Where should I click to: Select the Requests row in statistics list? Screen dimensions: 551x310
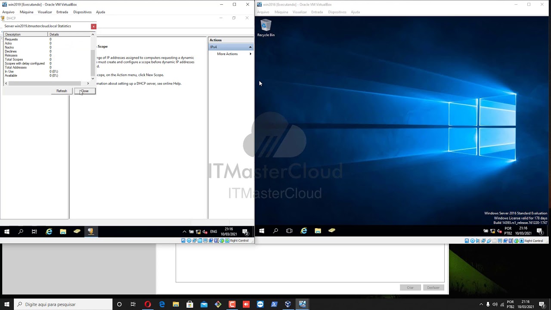pyautogui.click(x=47, y=39)
